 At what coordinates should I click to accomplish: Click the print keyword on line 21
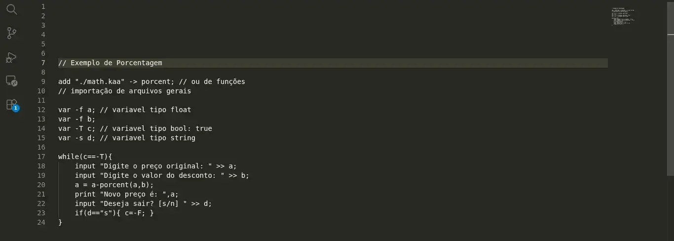click(x=85, y=194)
